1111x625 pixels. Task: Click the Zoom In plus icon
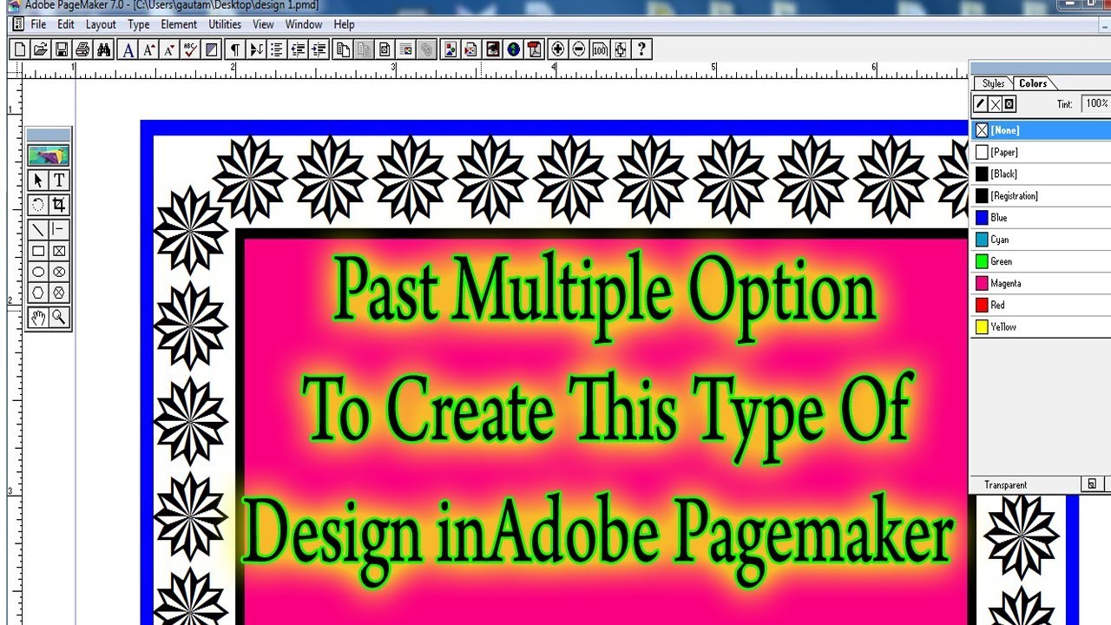(558, 49)
